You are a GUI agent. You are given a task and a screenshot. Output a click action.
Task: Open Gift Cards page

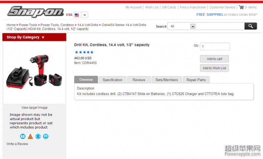tap(169, 7)
